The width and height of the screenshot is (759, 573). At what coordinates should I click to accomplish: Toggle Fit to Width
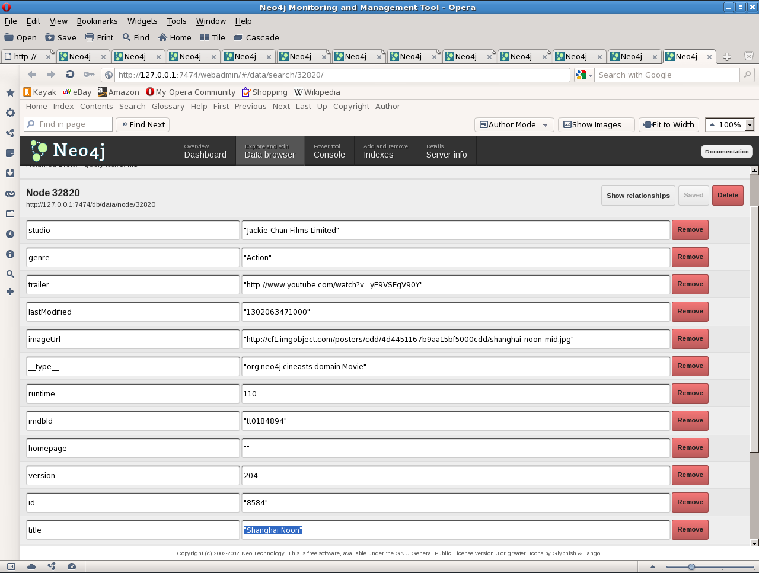(x=669, y=125)
